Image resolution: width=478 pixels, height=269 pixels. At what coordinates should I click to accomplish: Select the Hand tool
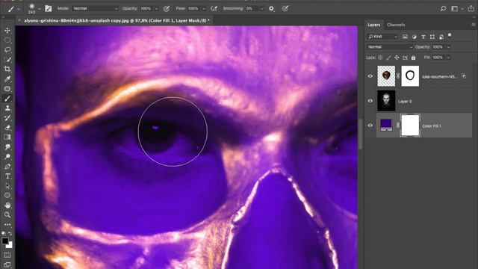coord(7,205)
